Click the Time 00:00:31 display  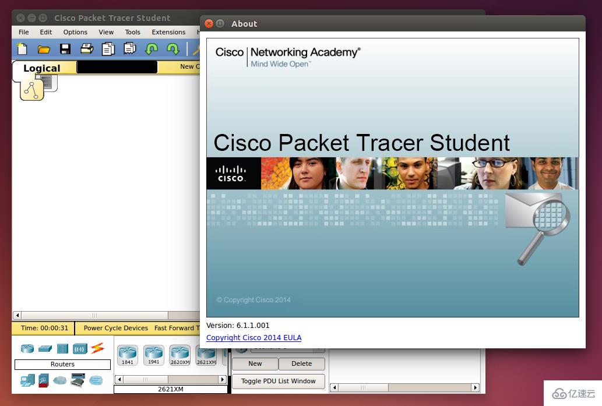[x=44, y=328]
